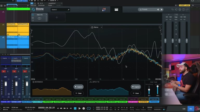Click the Ozone undo arrow icon
Viewport: 200px width, 112px height.
tap(173, 10)
